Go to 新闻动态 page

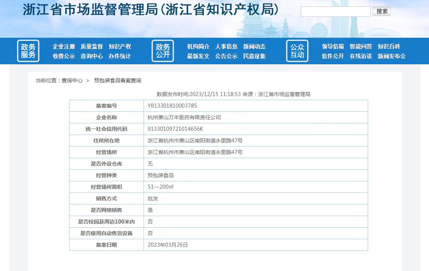[254, 46]
